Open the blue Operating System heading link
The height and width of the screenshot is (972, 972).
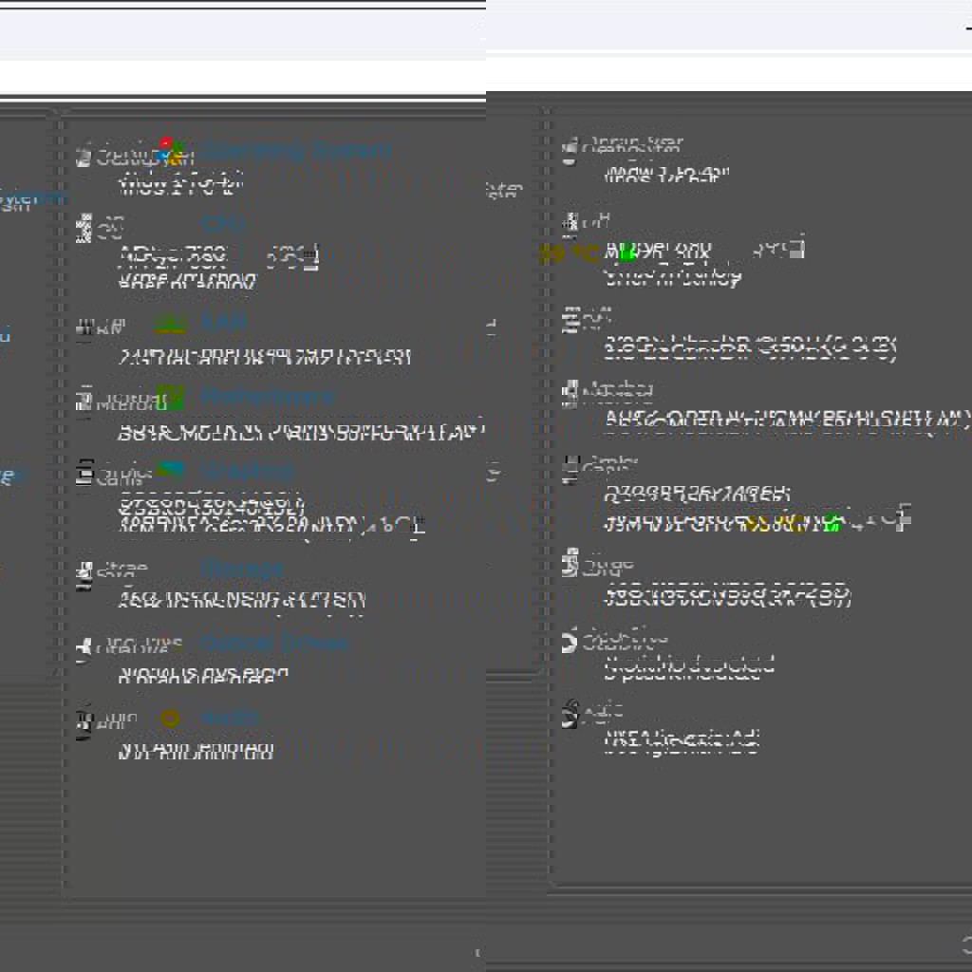click(296, 151)
